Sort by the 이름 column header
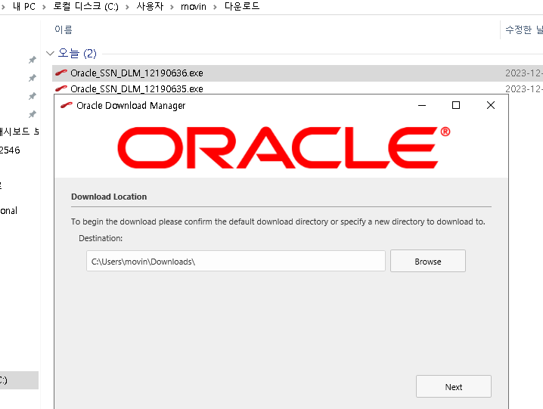 pos(64,29)
